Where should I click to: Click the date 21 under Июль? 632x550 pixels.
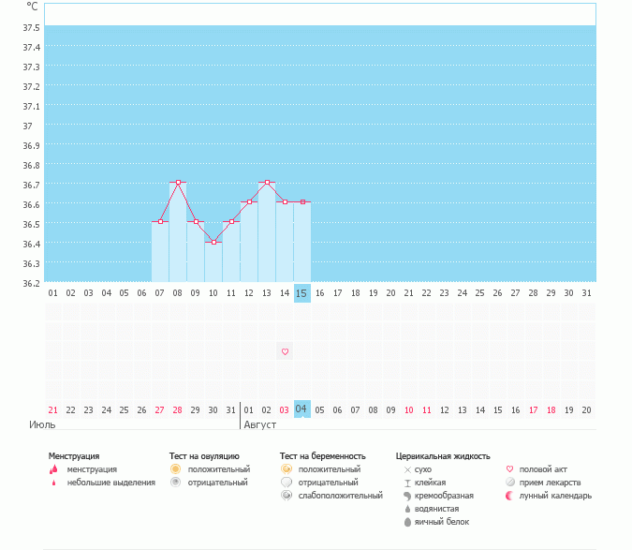point(53,409)
